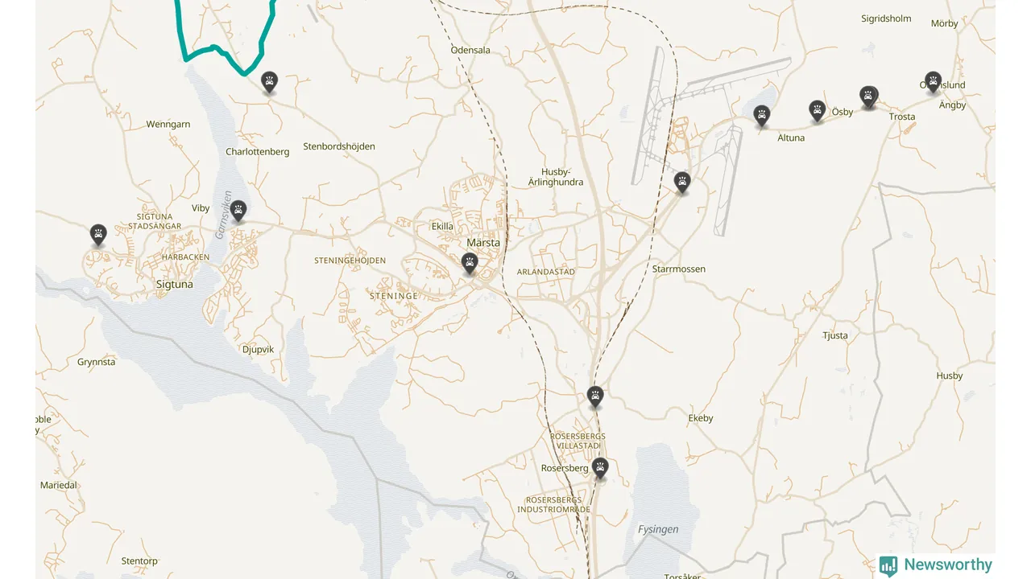The height and width of the screenshot is (579, 1031).
Task: Select the car marker near Rosersberg label
Action: [x=600, y=468]
